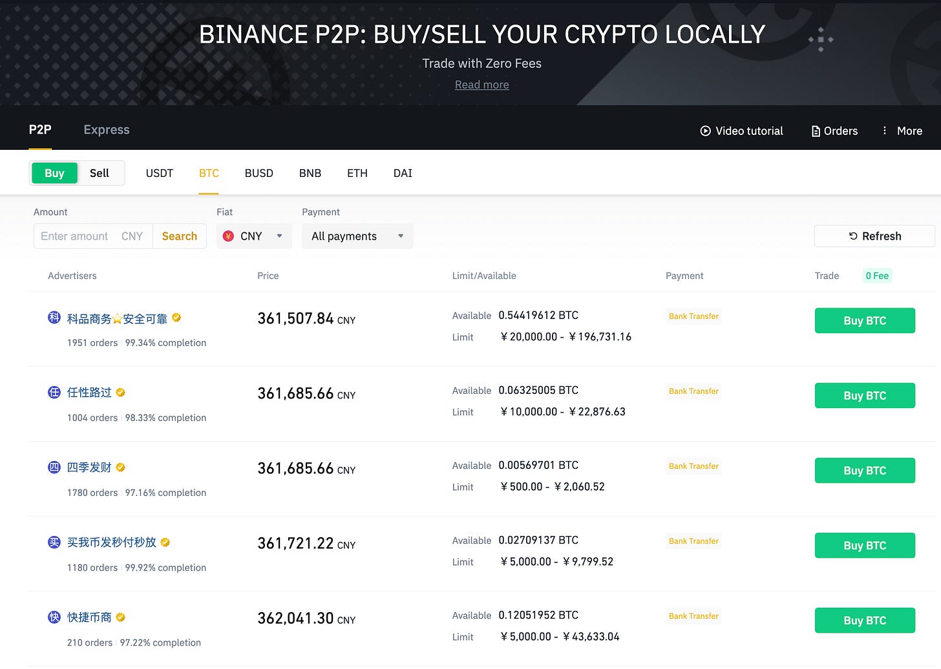
Task: Select the ETH crypto tab
Action: tap(357, 173)
